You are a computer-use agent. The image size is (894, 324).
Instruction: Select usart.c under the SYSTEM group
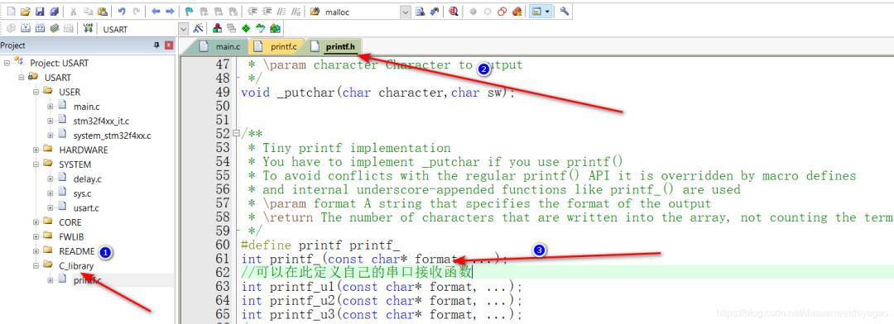click(86, 207)
